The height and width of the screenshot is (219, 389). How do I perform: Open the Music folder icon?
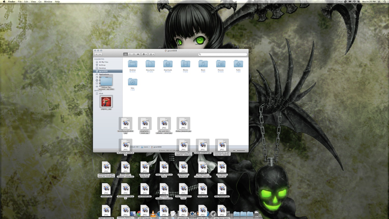pyautogui.click(x=203, y=64)
